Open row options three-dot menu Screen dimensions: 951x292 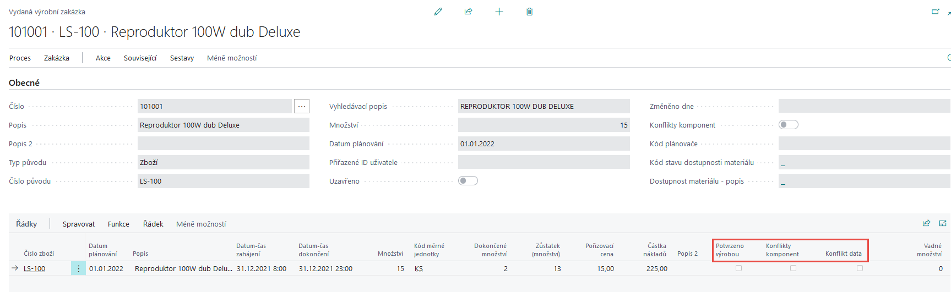[78, 268]
